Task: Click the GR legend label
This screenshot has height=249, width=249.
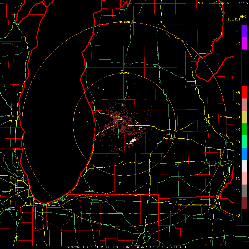Action: 237,105
